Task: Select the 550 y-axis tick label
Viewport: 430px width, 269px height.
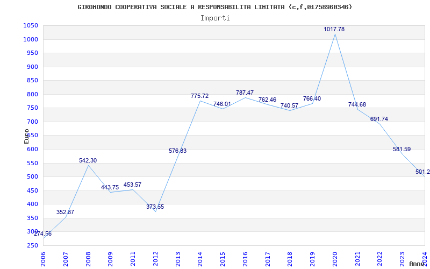Action: coord(33,163)
